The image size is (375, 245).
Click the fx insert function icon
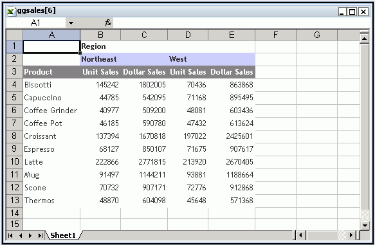click(x=108, y=23)
